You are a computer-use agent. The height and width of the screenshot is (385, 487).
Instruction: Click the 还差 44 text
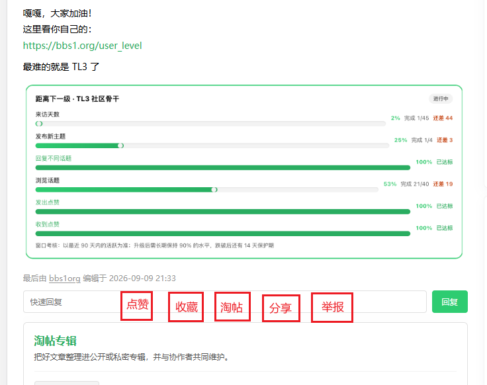(x=443, y=118)
